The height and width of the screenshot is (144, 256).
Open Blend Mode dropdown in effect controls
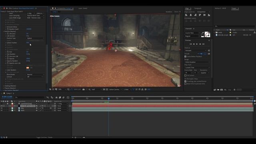point(36,74)
